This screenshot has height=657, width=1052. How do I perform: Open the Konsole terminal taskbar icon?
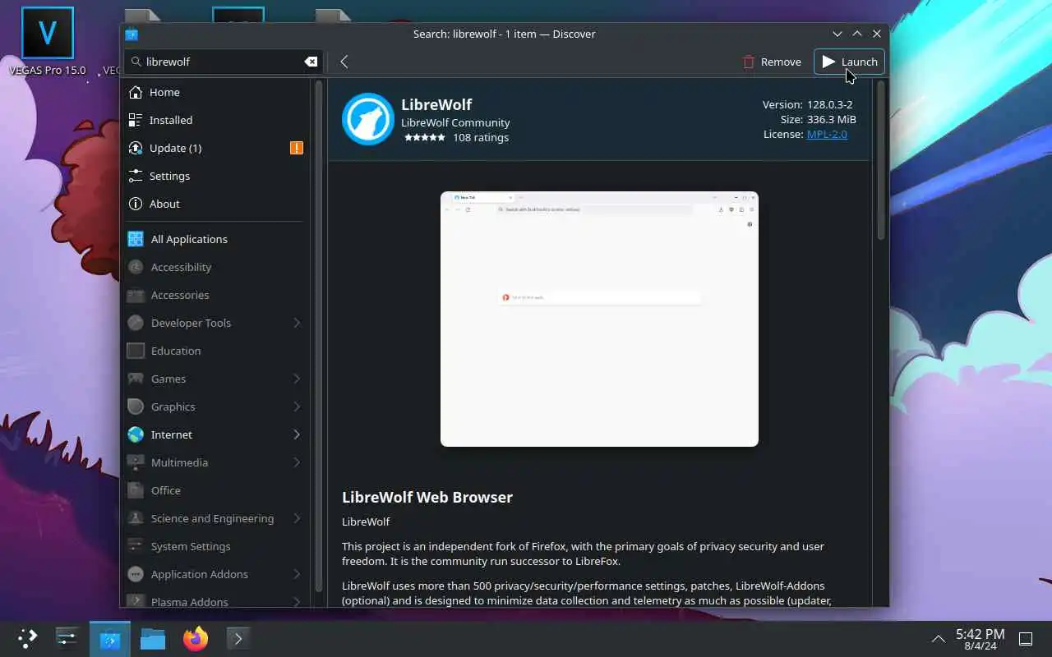(238, 638)
